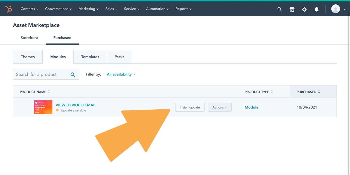Click the HubSpot sprocket logo
The width and height of the screenshot is (350, 175).
[9, 9]
